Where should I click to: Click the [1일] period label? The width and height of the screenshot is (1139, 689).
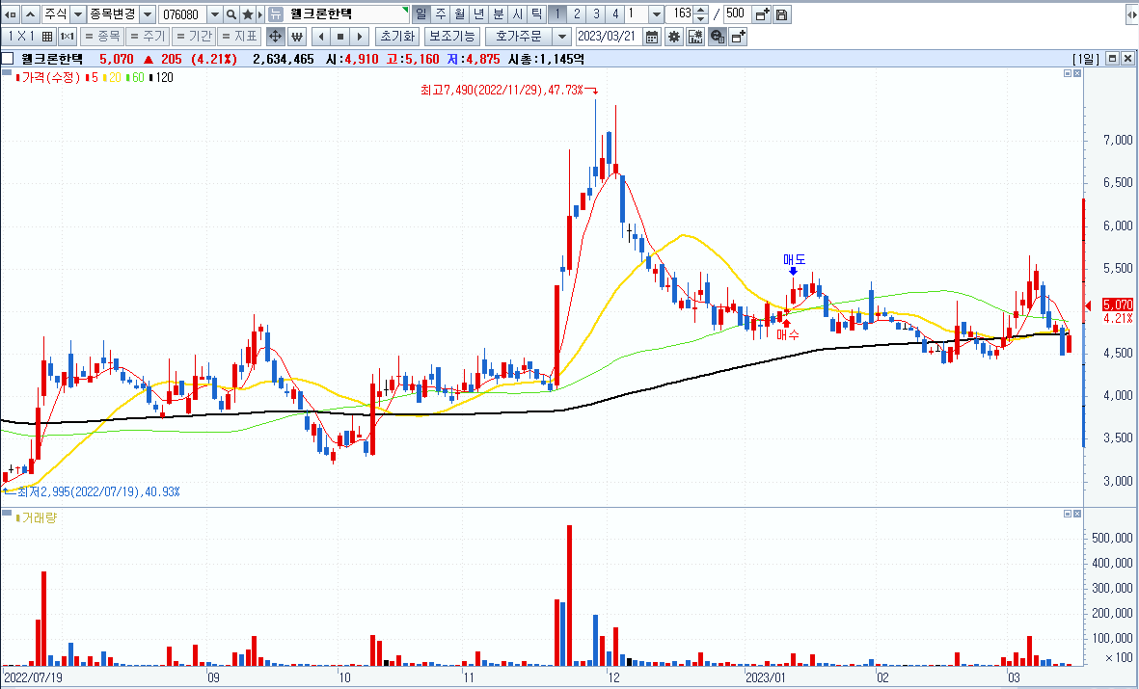(1086, 59)
